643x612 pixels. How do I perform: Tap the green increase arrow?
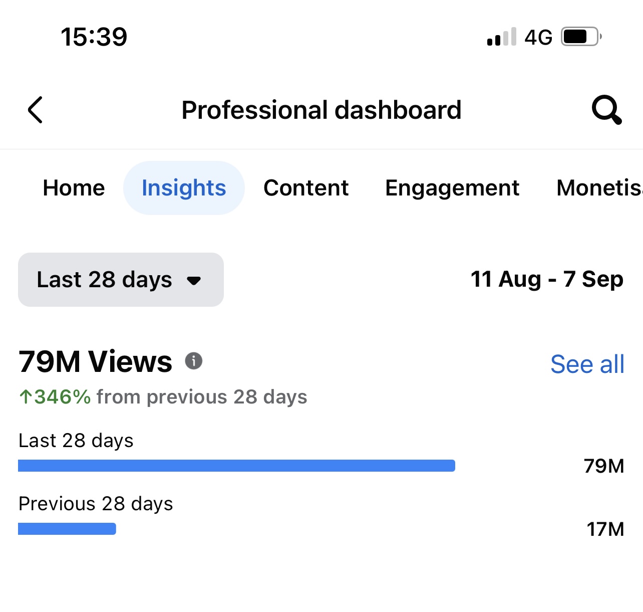25,397
